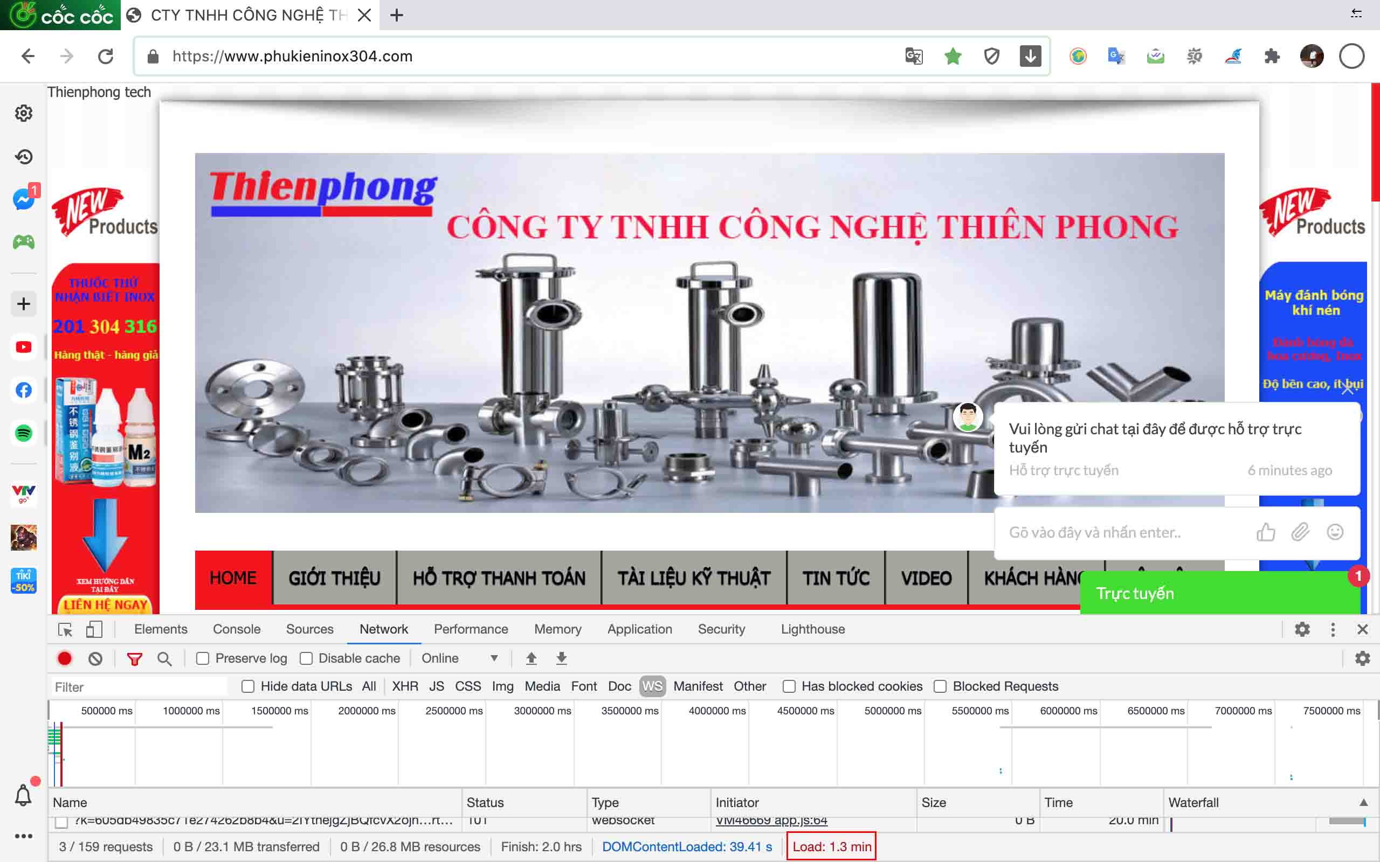Viewport: 1380px width, 862px height.
Task: Open VTV Go from sidebar
Action: point(23,493)
